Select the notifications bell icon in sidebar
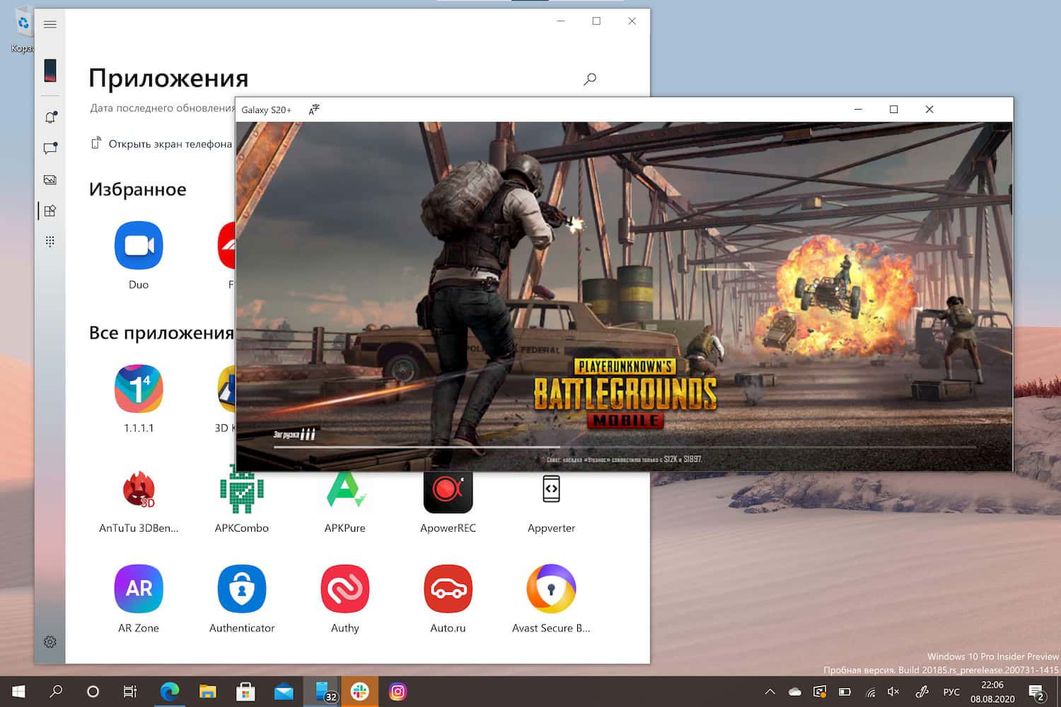Viewport: 1061px width, 707px height. coord(50,117)
